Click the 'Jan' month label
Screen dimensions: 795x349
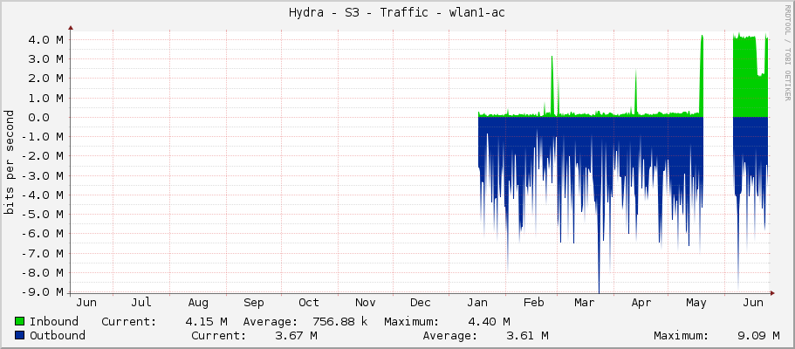click(477, 303)
